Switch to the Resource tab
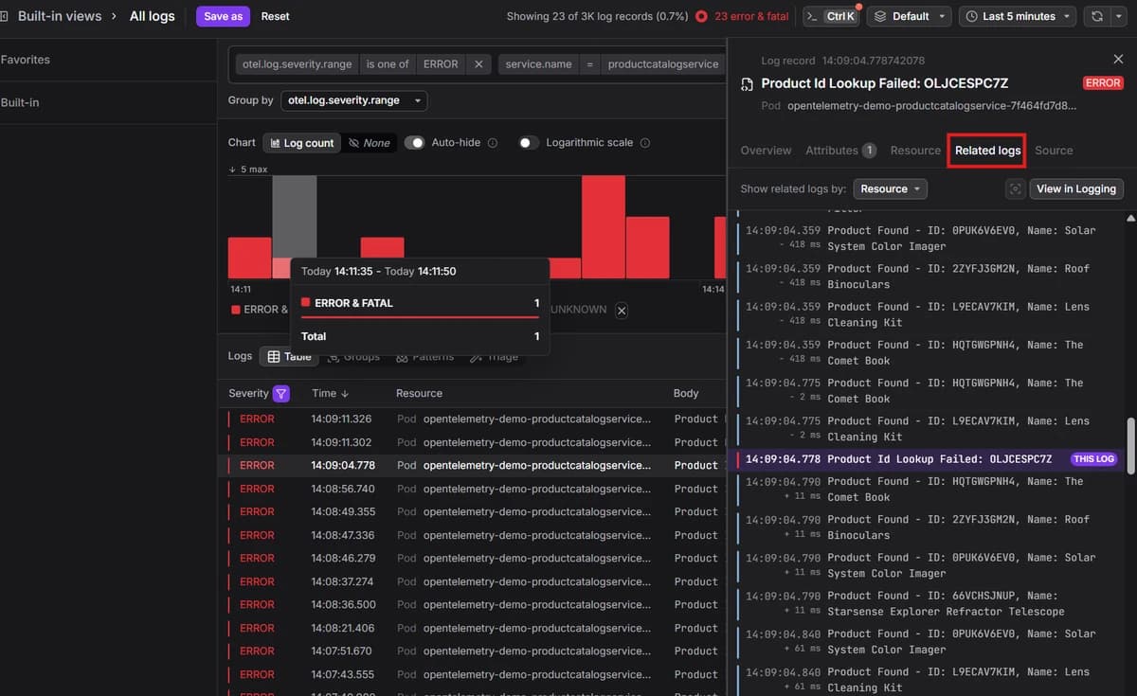This screenshot has width=1137, height=696. (915, 151)
